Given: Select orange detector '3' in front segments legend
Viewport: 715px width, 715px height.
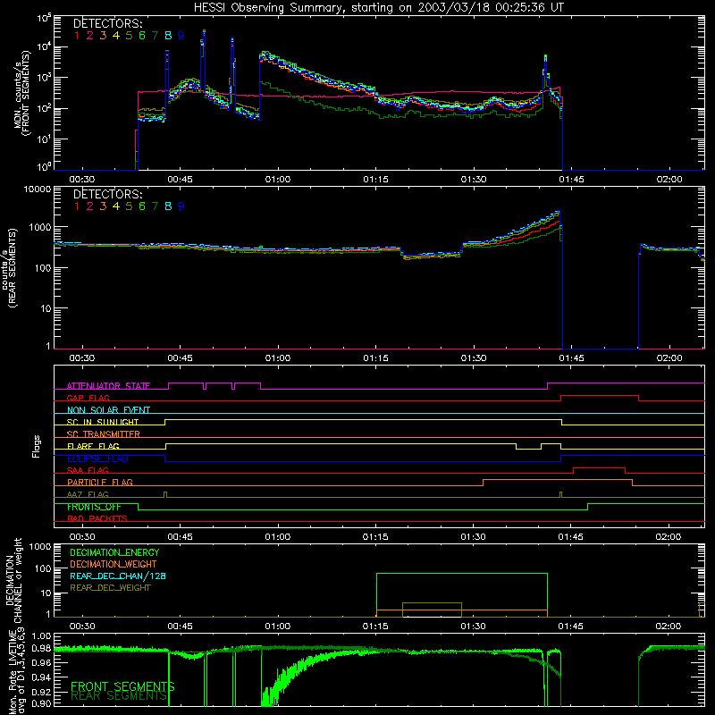Looking at the screenshot, I should 103,36.
